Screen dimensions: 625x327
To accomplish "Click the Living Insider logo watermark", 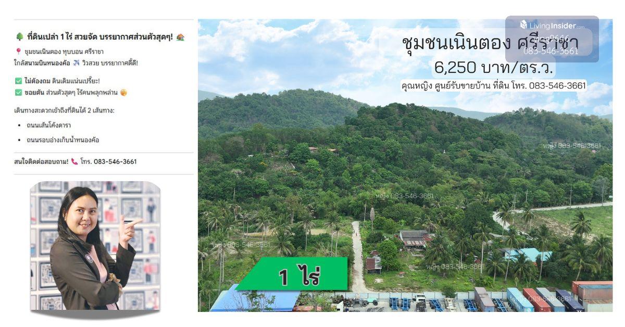I will 552,25.
